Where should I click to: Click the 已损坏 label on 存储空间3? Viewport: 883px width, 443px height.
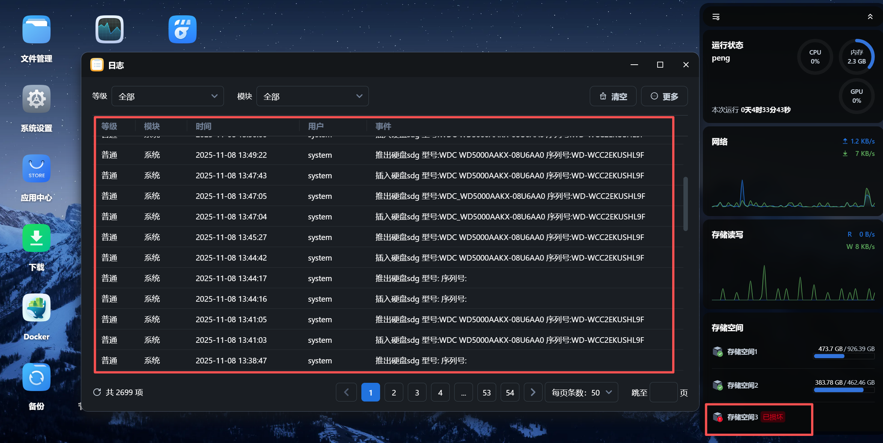pos(773,417)
